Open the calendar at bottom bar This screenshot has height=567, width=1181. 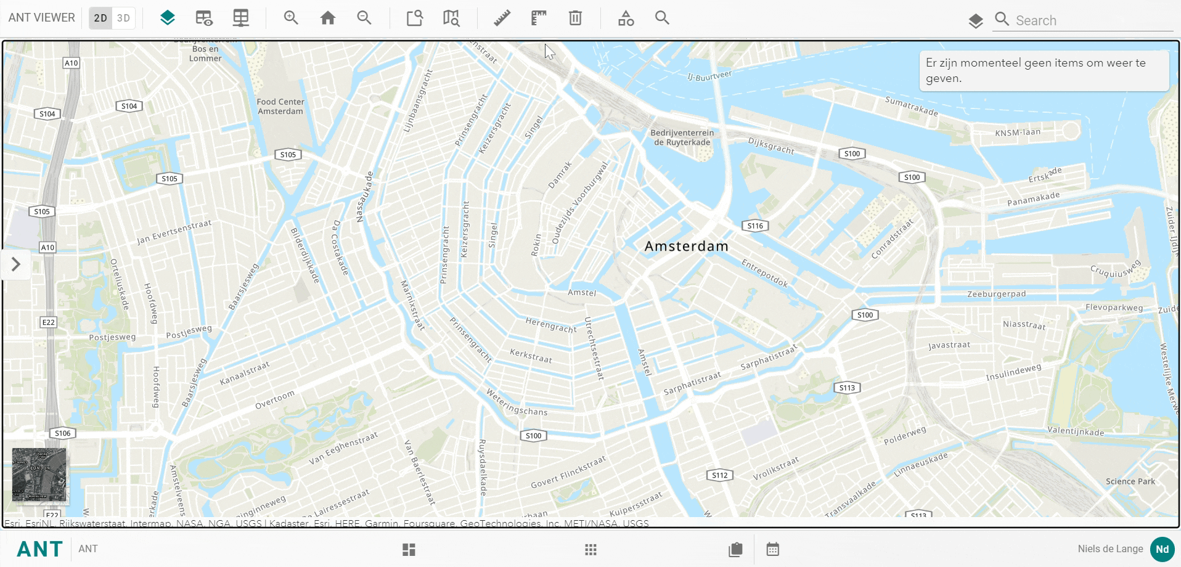click(x=773, y=549)
